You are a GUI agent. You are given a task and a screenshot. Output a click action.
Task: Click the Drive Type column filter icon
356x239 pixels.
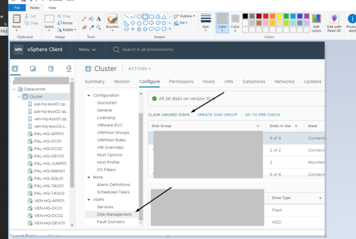(320, 198)
